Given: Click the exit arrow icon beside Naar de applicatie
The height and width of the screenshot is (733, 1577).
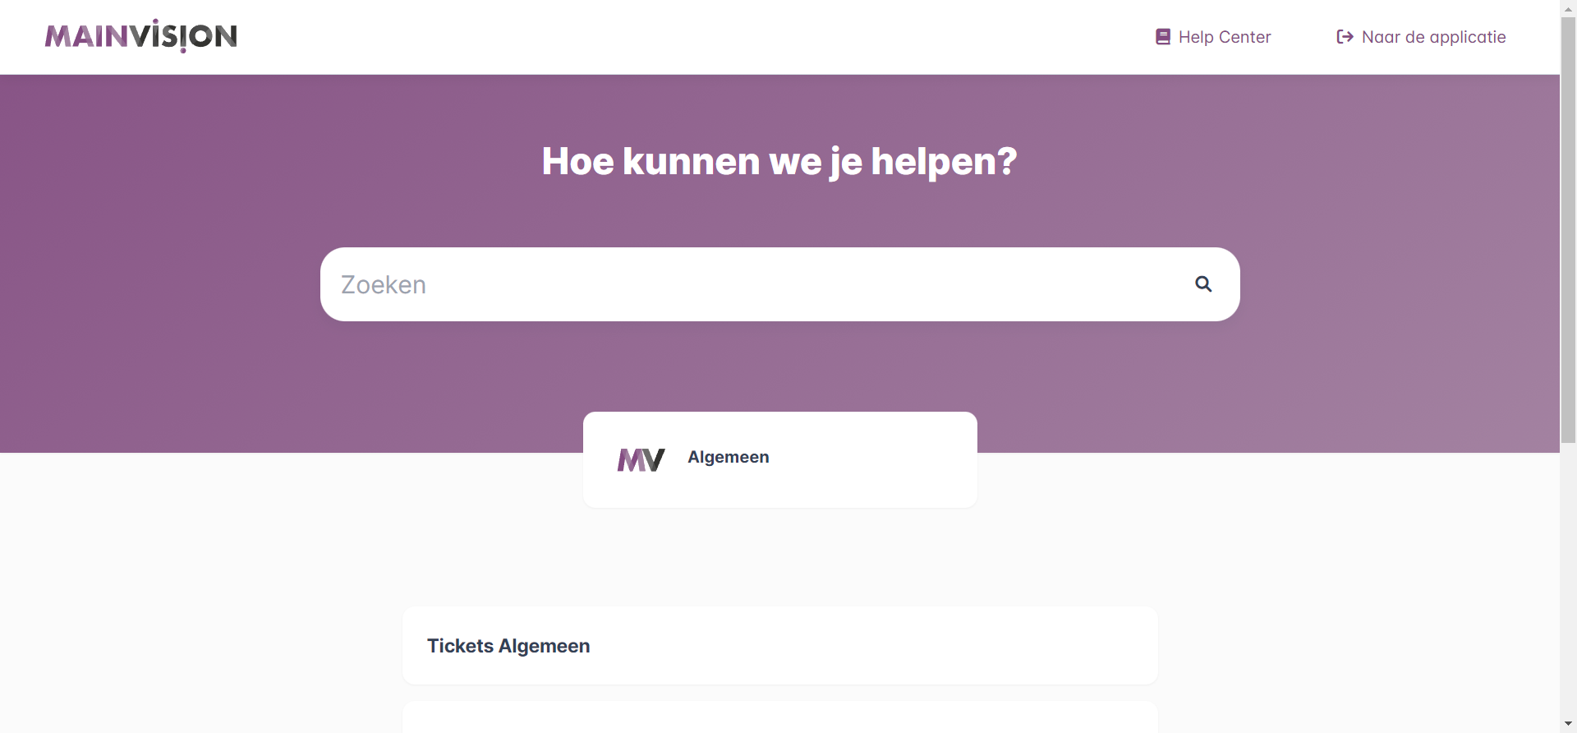Looking at the screenshot, I should pyautogui.click(x=1345, y=37).
